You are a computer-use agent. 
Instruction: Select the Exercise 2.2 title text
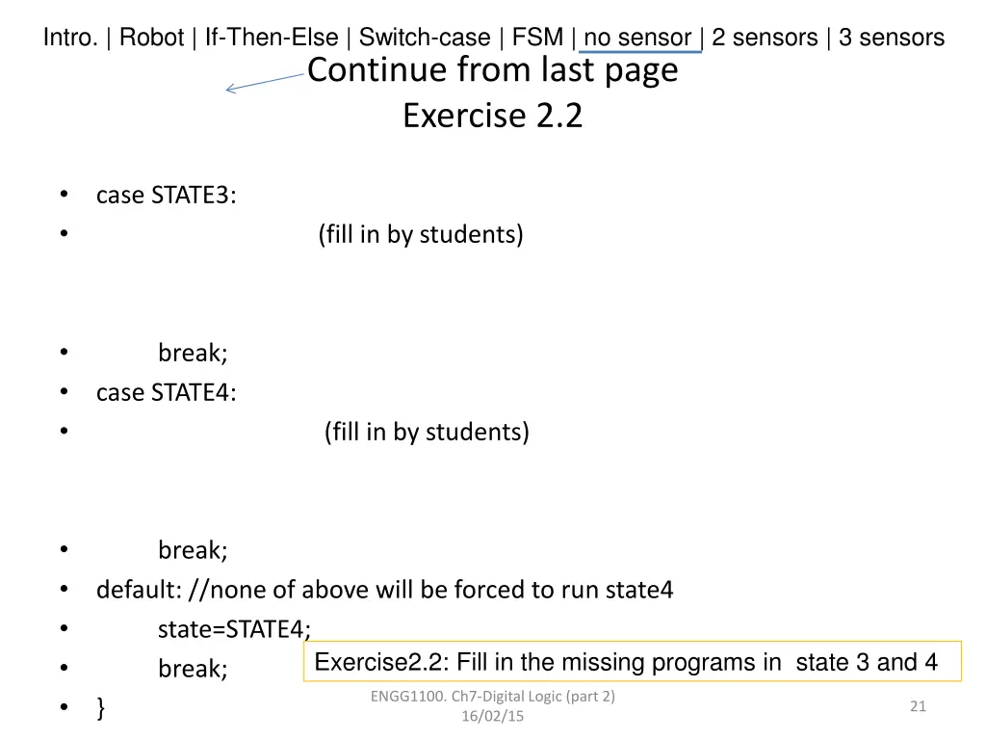point(492,116)
